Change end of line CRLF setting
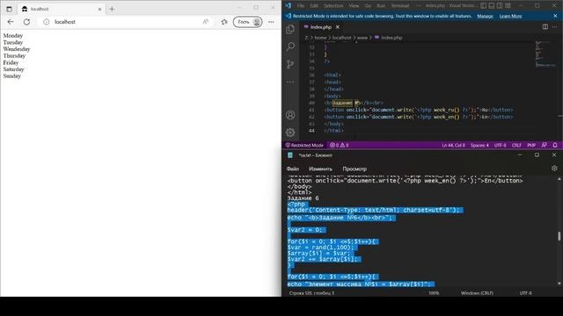 [x=516, y=145]
